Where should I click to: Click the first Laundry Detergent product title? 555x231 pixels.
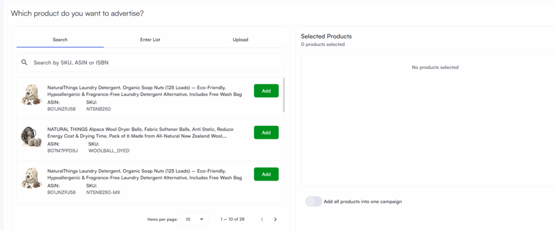point(144,91)
